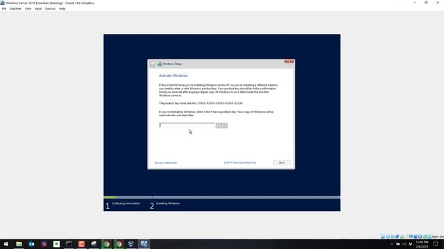Click the 'Installing Windows' step label

(168, 203)
